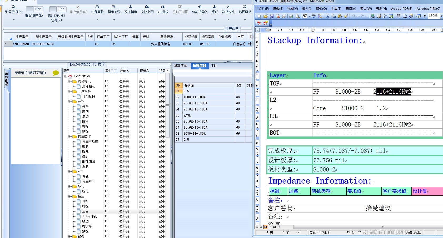Collapse the 开料 folder tree node

(69, 102)
